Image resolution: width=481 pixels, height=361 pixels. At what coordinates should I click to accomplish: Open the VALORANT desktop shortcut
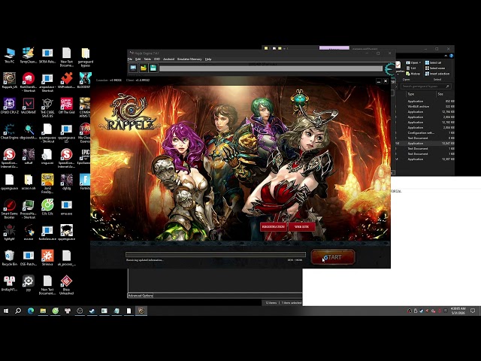[x=29, y=106]
